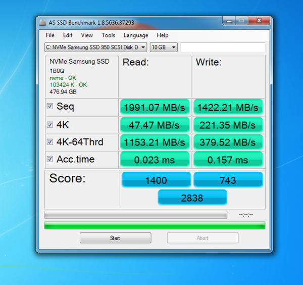Toggle the 4K test checkbox
The image size is (303, 285).
pos(50,124)
